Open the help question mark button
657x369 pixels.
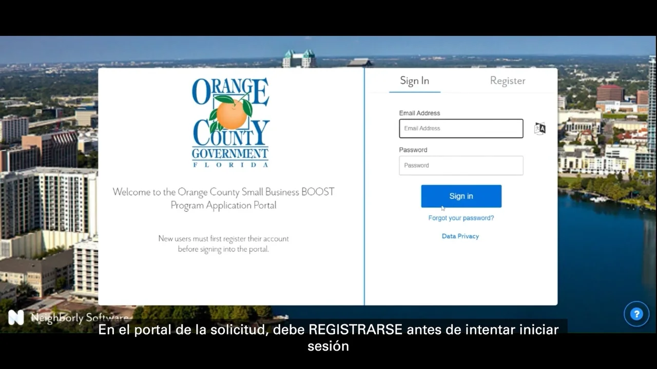pos(636,314)
